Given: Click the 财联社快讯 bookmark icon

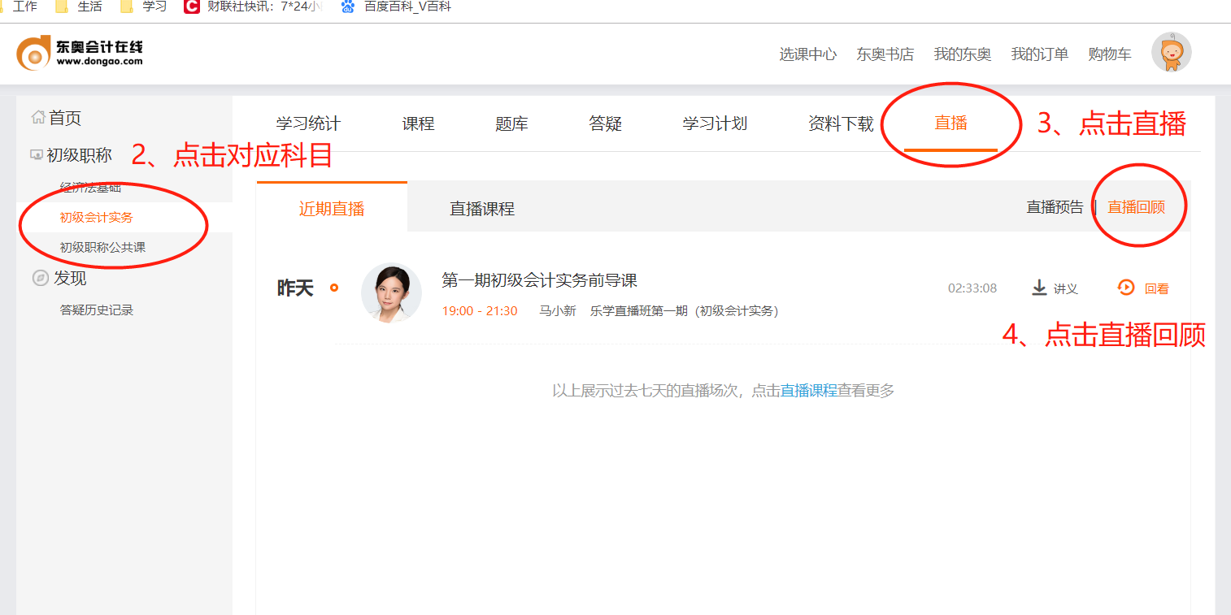Looking at the screenshot, I should click(190, 7).
